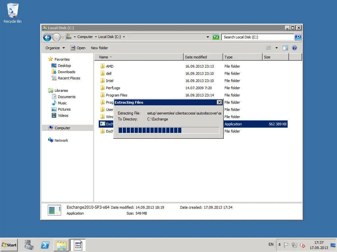Viewport: 337px width, 252px height.
Task: Open Server Manager from taskbar
Action: coord(29,245)
